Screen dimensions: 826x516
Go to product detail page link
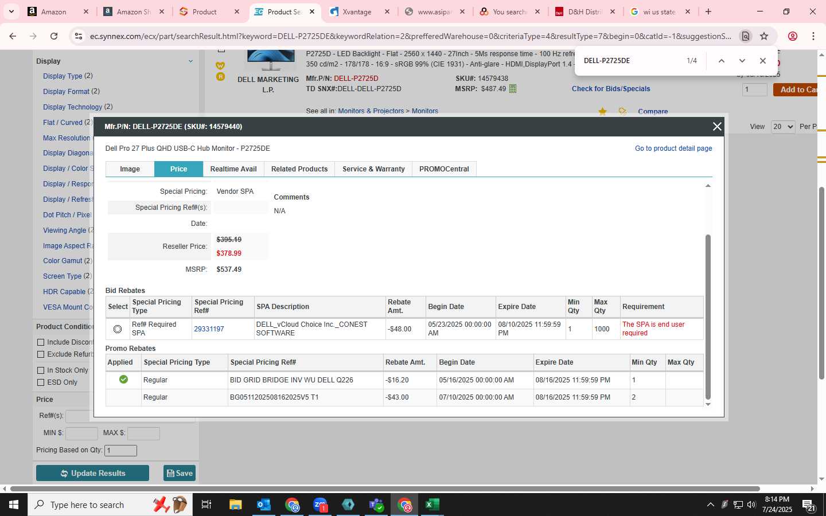673,148
